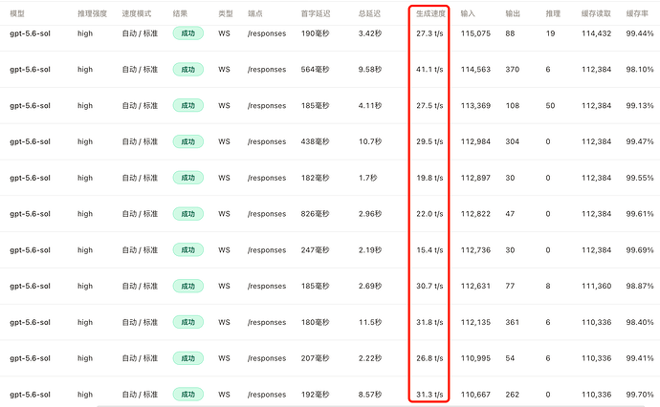Image resolution: width=660 pixels, height=407 pixels.
Task: Select the 826毫秒 first-token latency cell
Action: (x=315, y=214)
